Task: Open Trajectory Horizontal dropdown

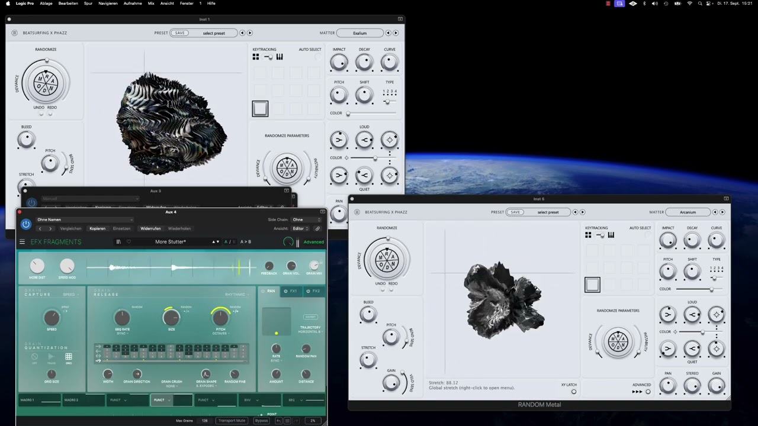Action: tap(310, 332)
